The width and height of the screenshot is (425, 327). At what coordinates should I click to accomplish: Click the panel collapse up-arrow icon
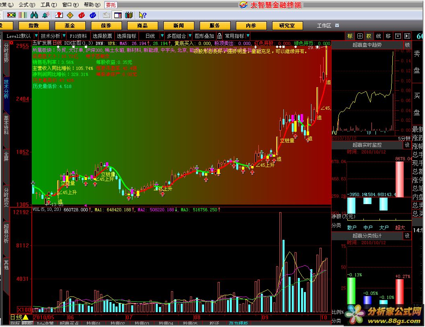398,36
